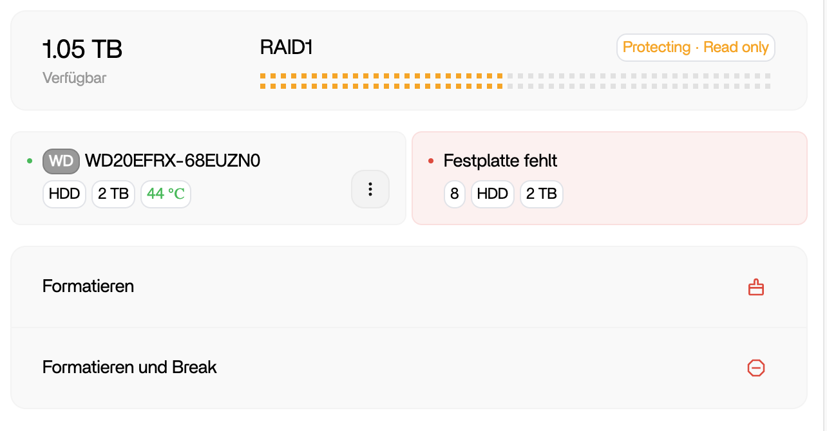
Task: Click the Protecting · Read only status badge
Action: coord(696,48)
